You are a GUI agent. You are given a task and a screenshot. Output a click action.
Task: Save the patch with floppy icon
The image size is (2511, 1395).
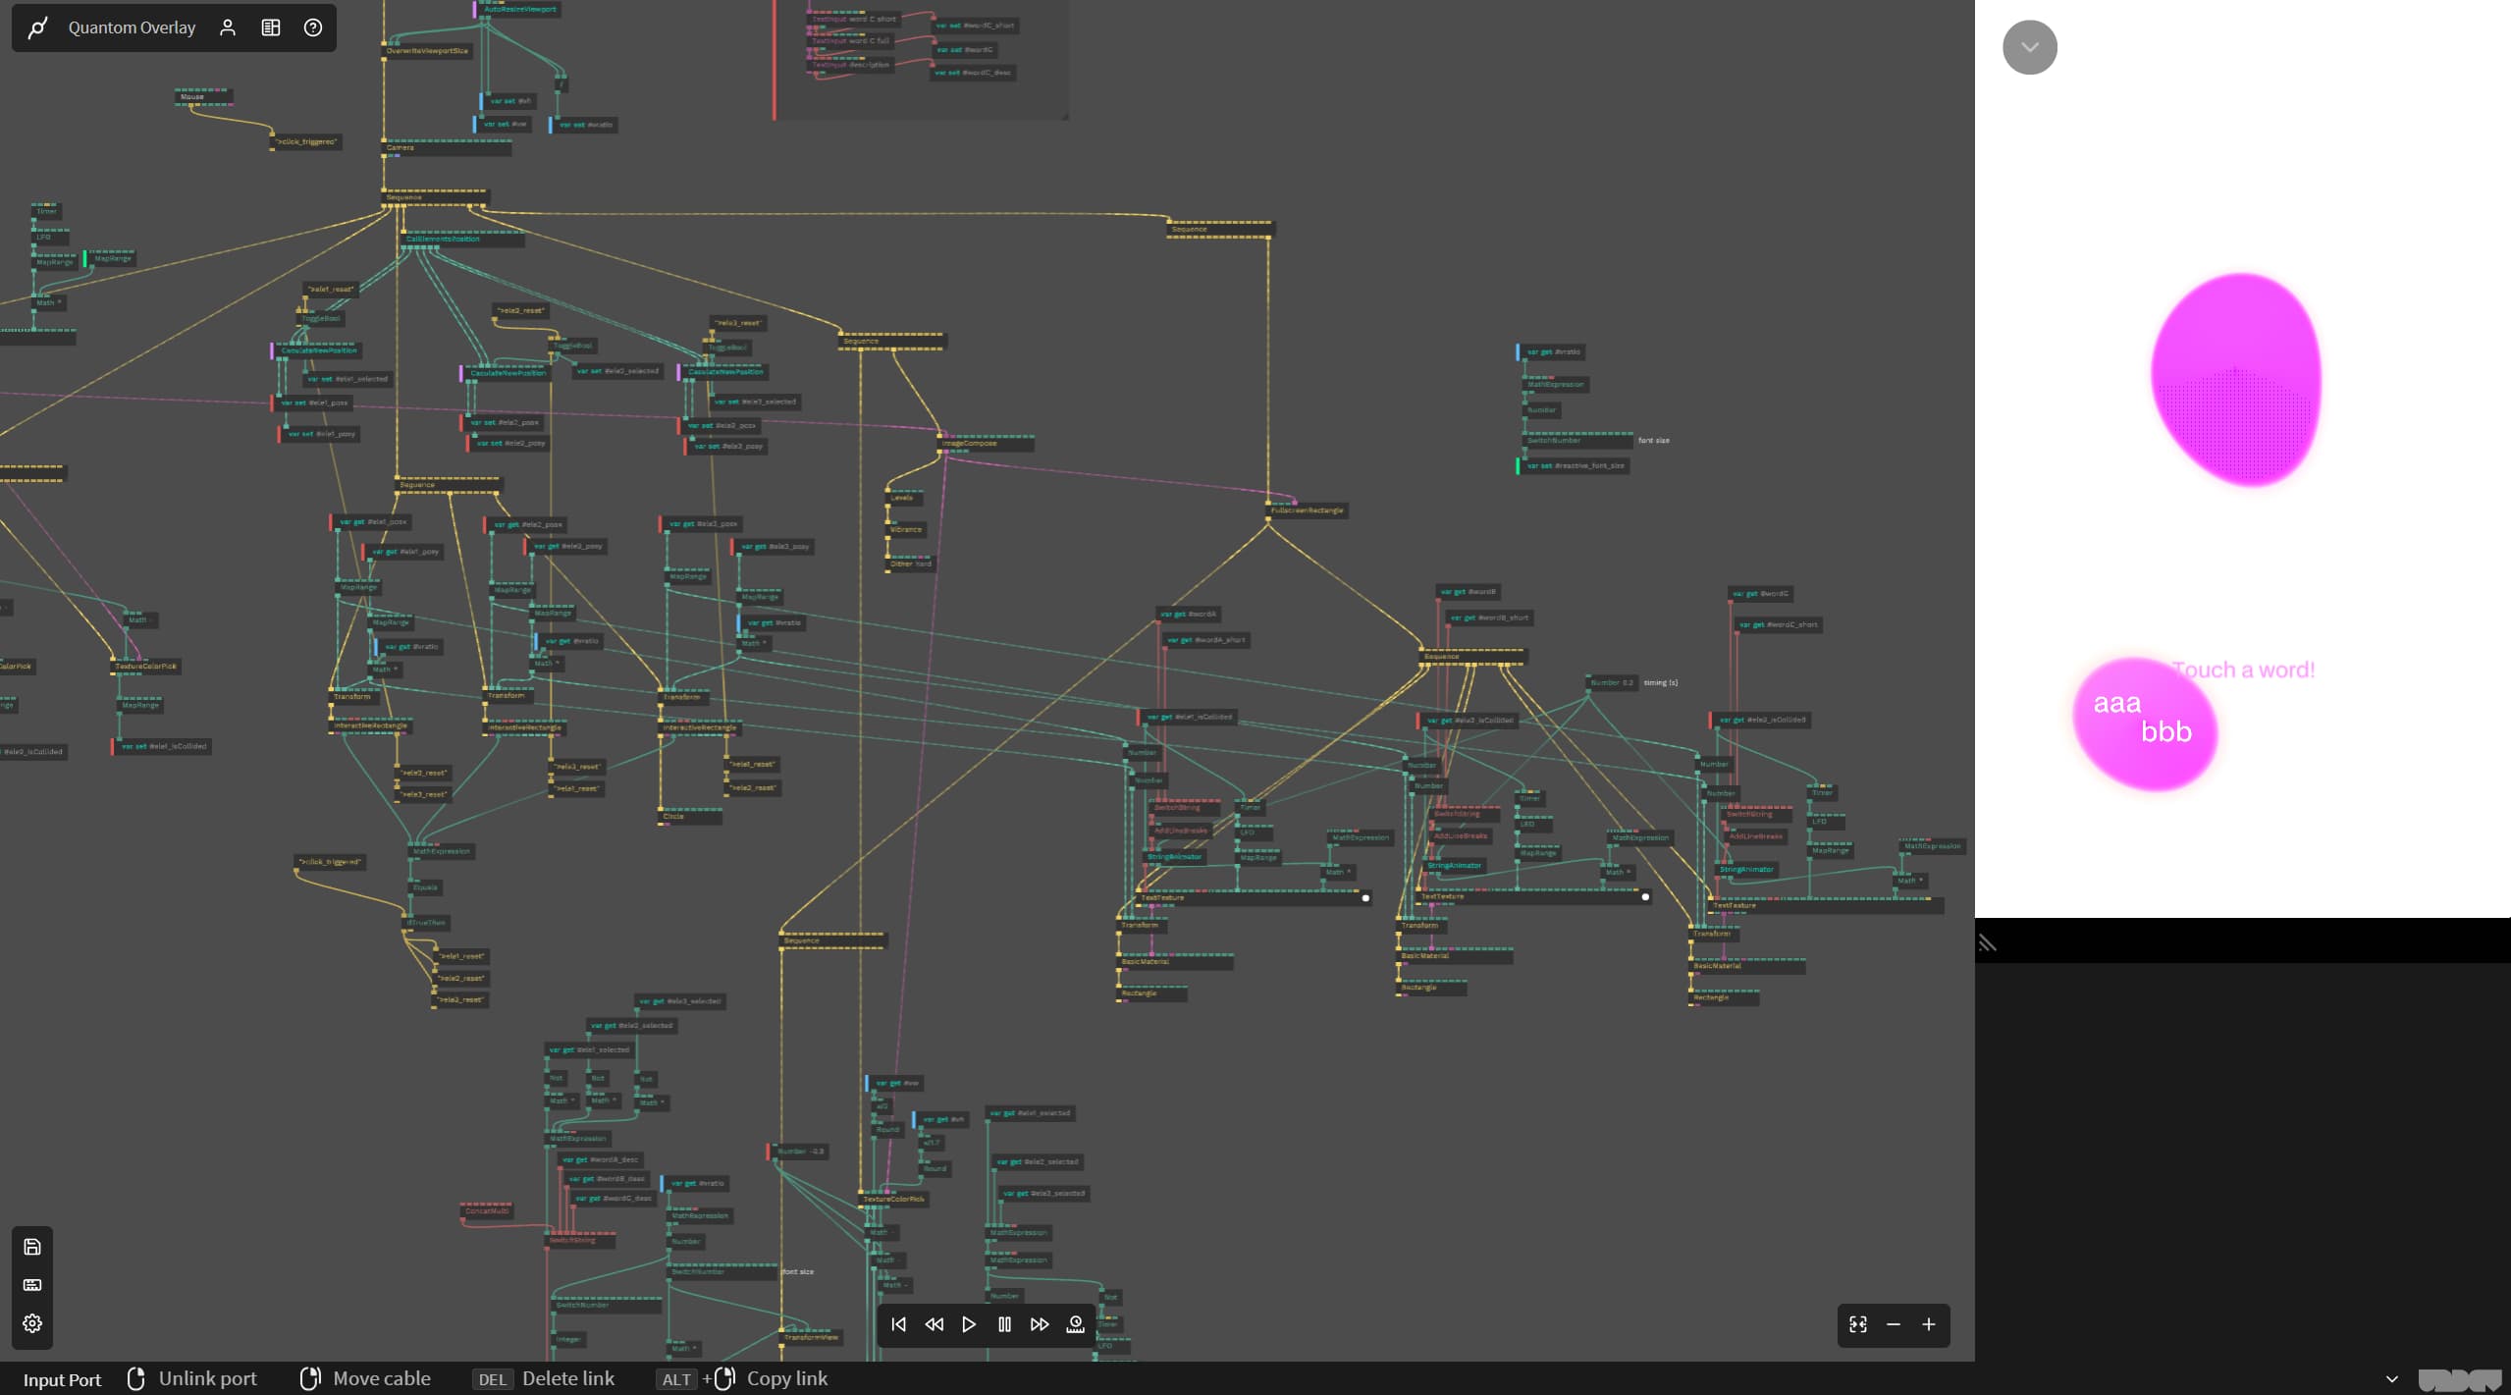[x=32, y=1247]
